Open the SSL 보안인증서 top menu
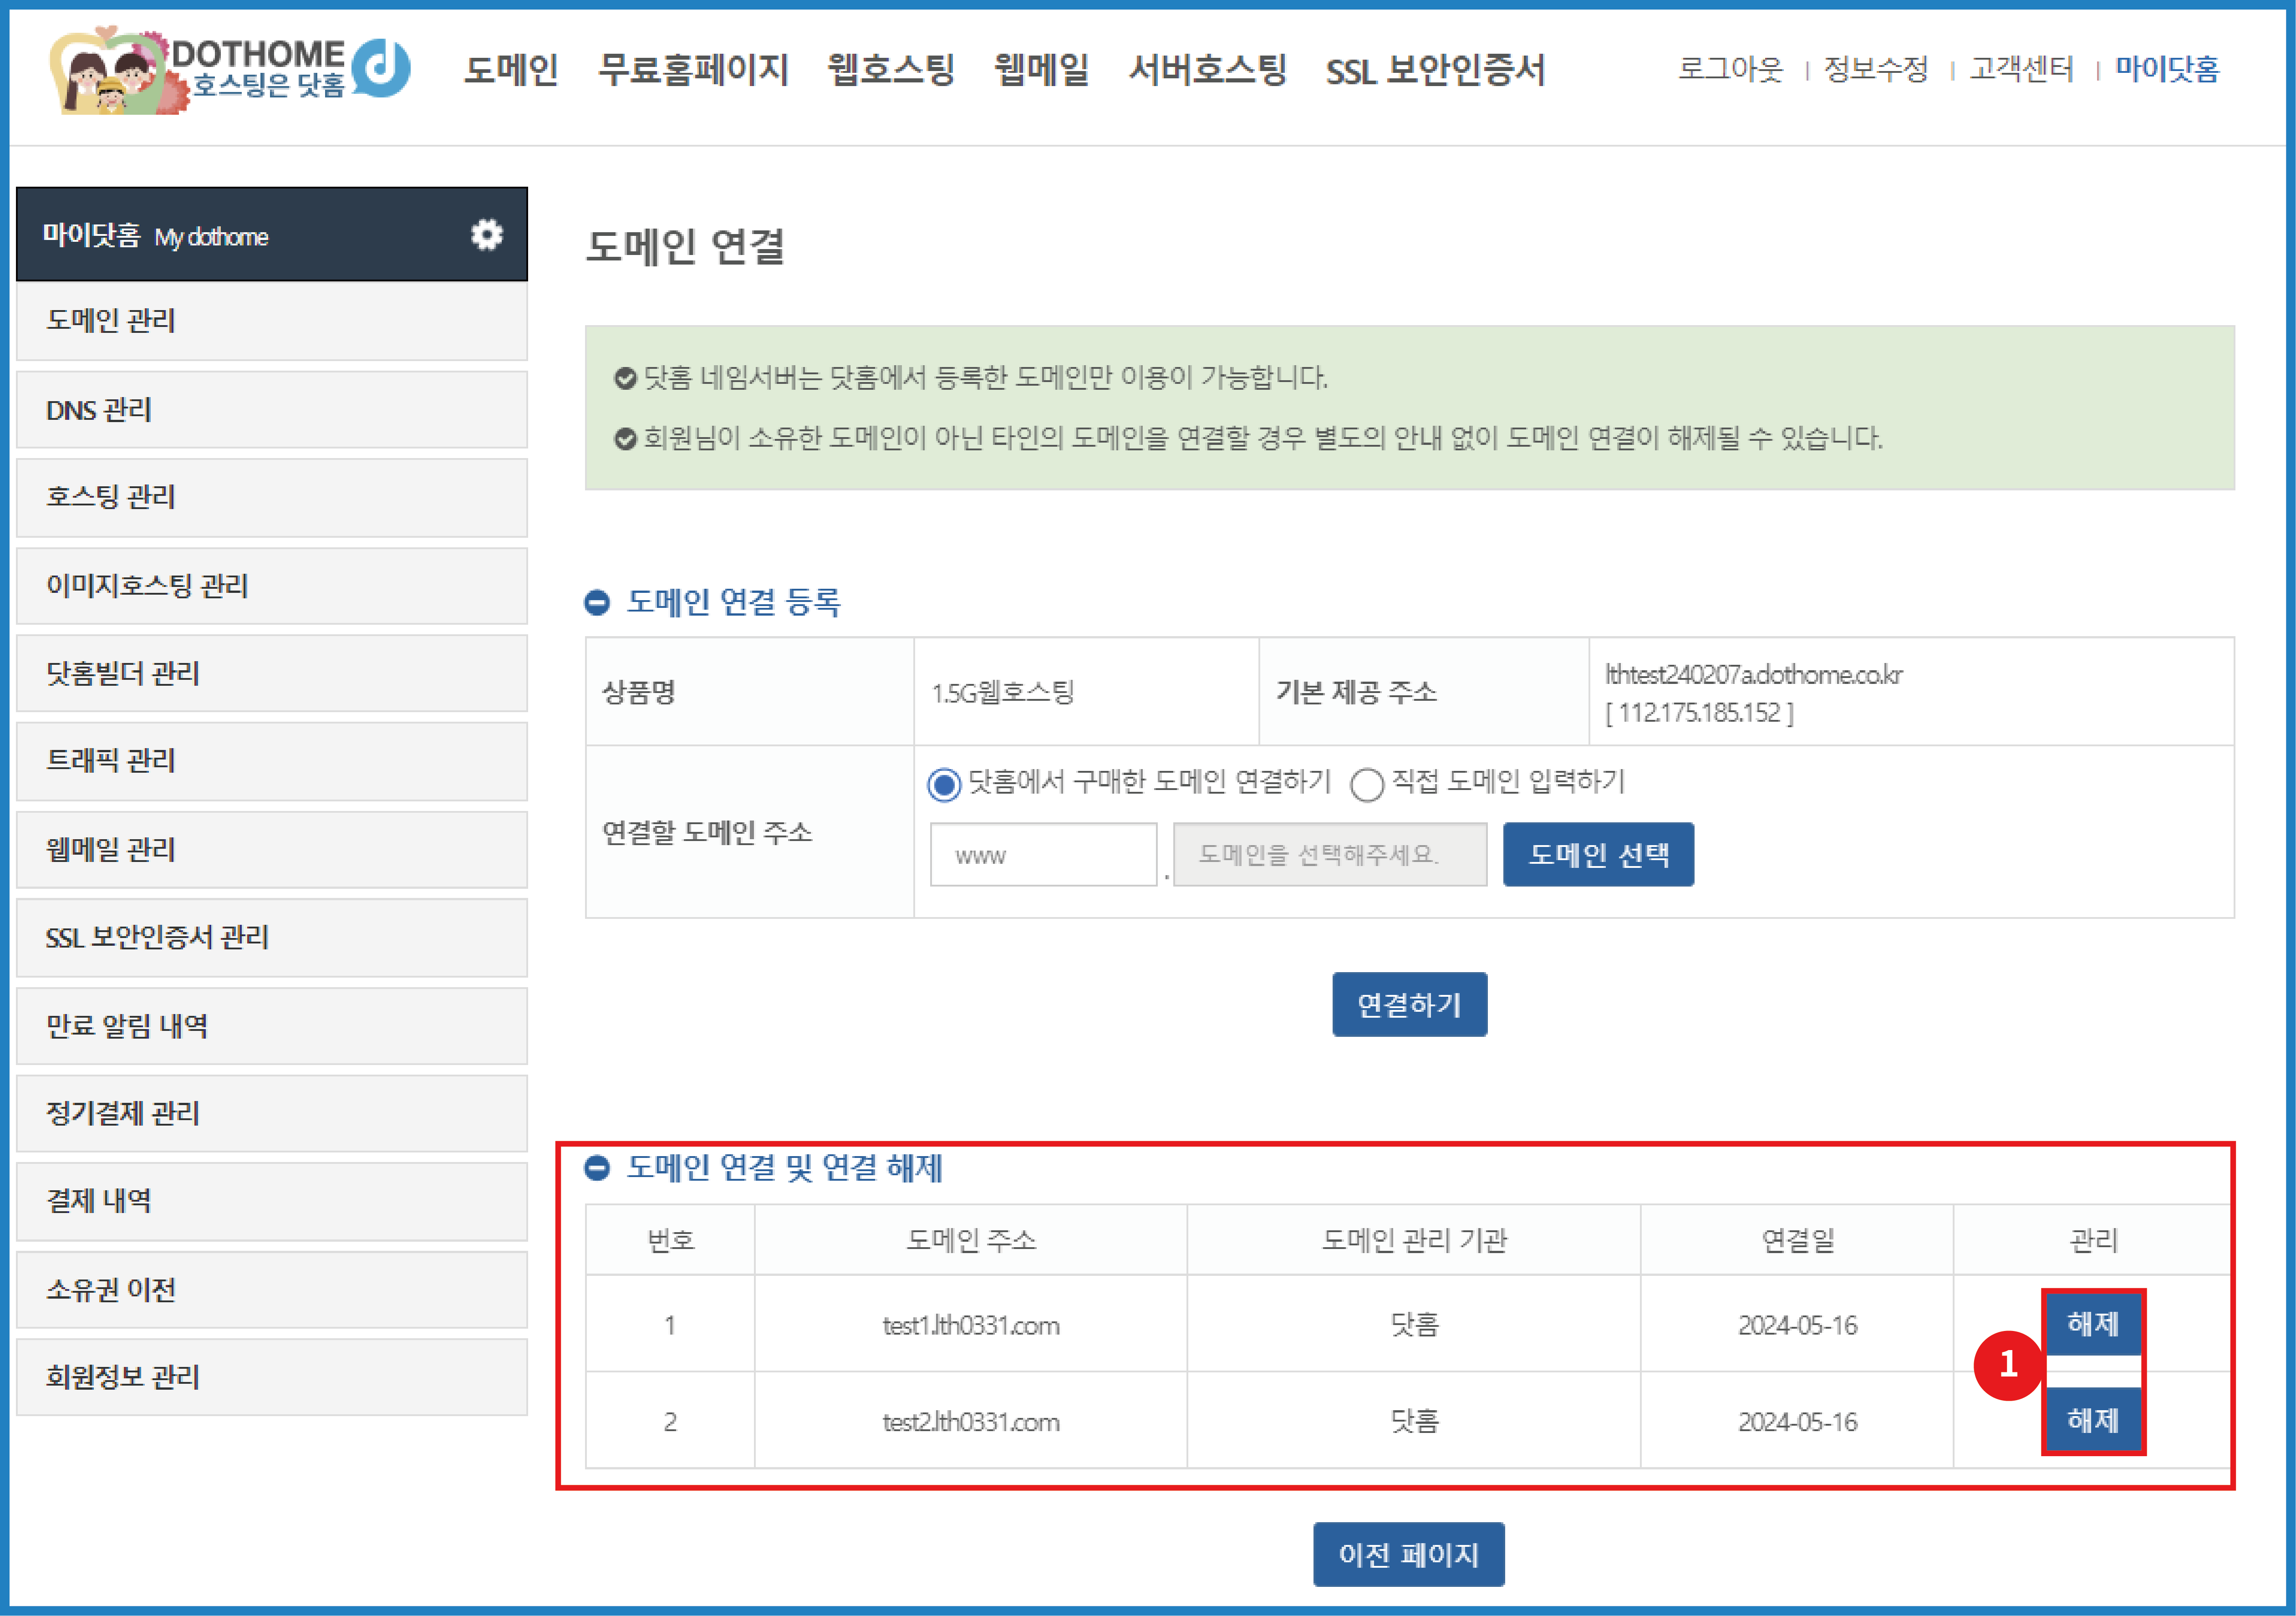Viewport: 2296px width, 1616px height. (1434, 70)
